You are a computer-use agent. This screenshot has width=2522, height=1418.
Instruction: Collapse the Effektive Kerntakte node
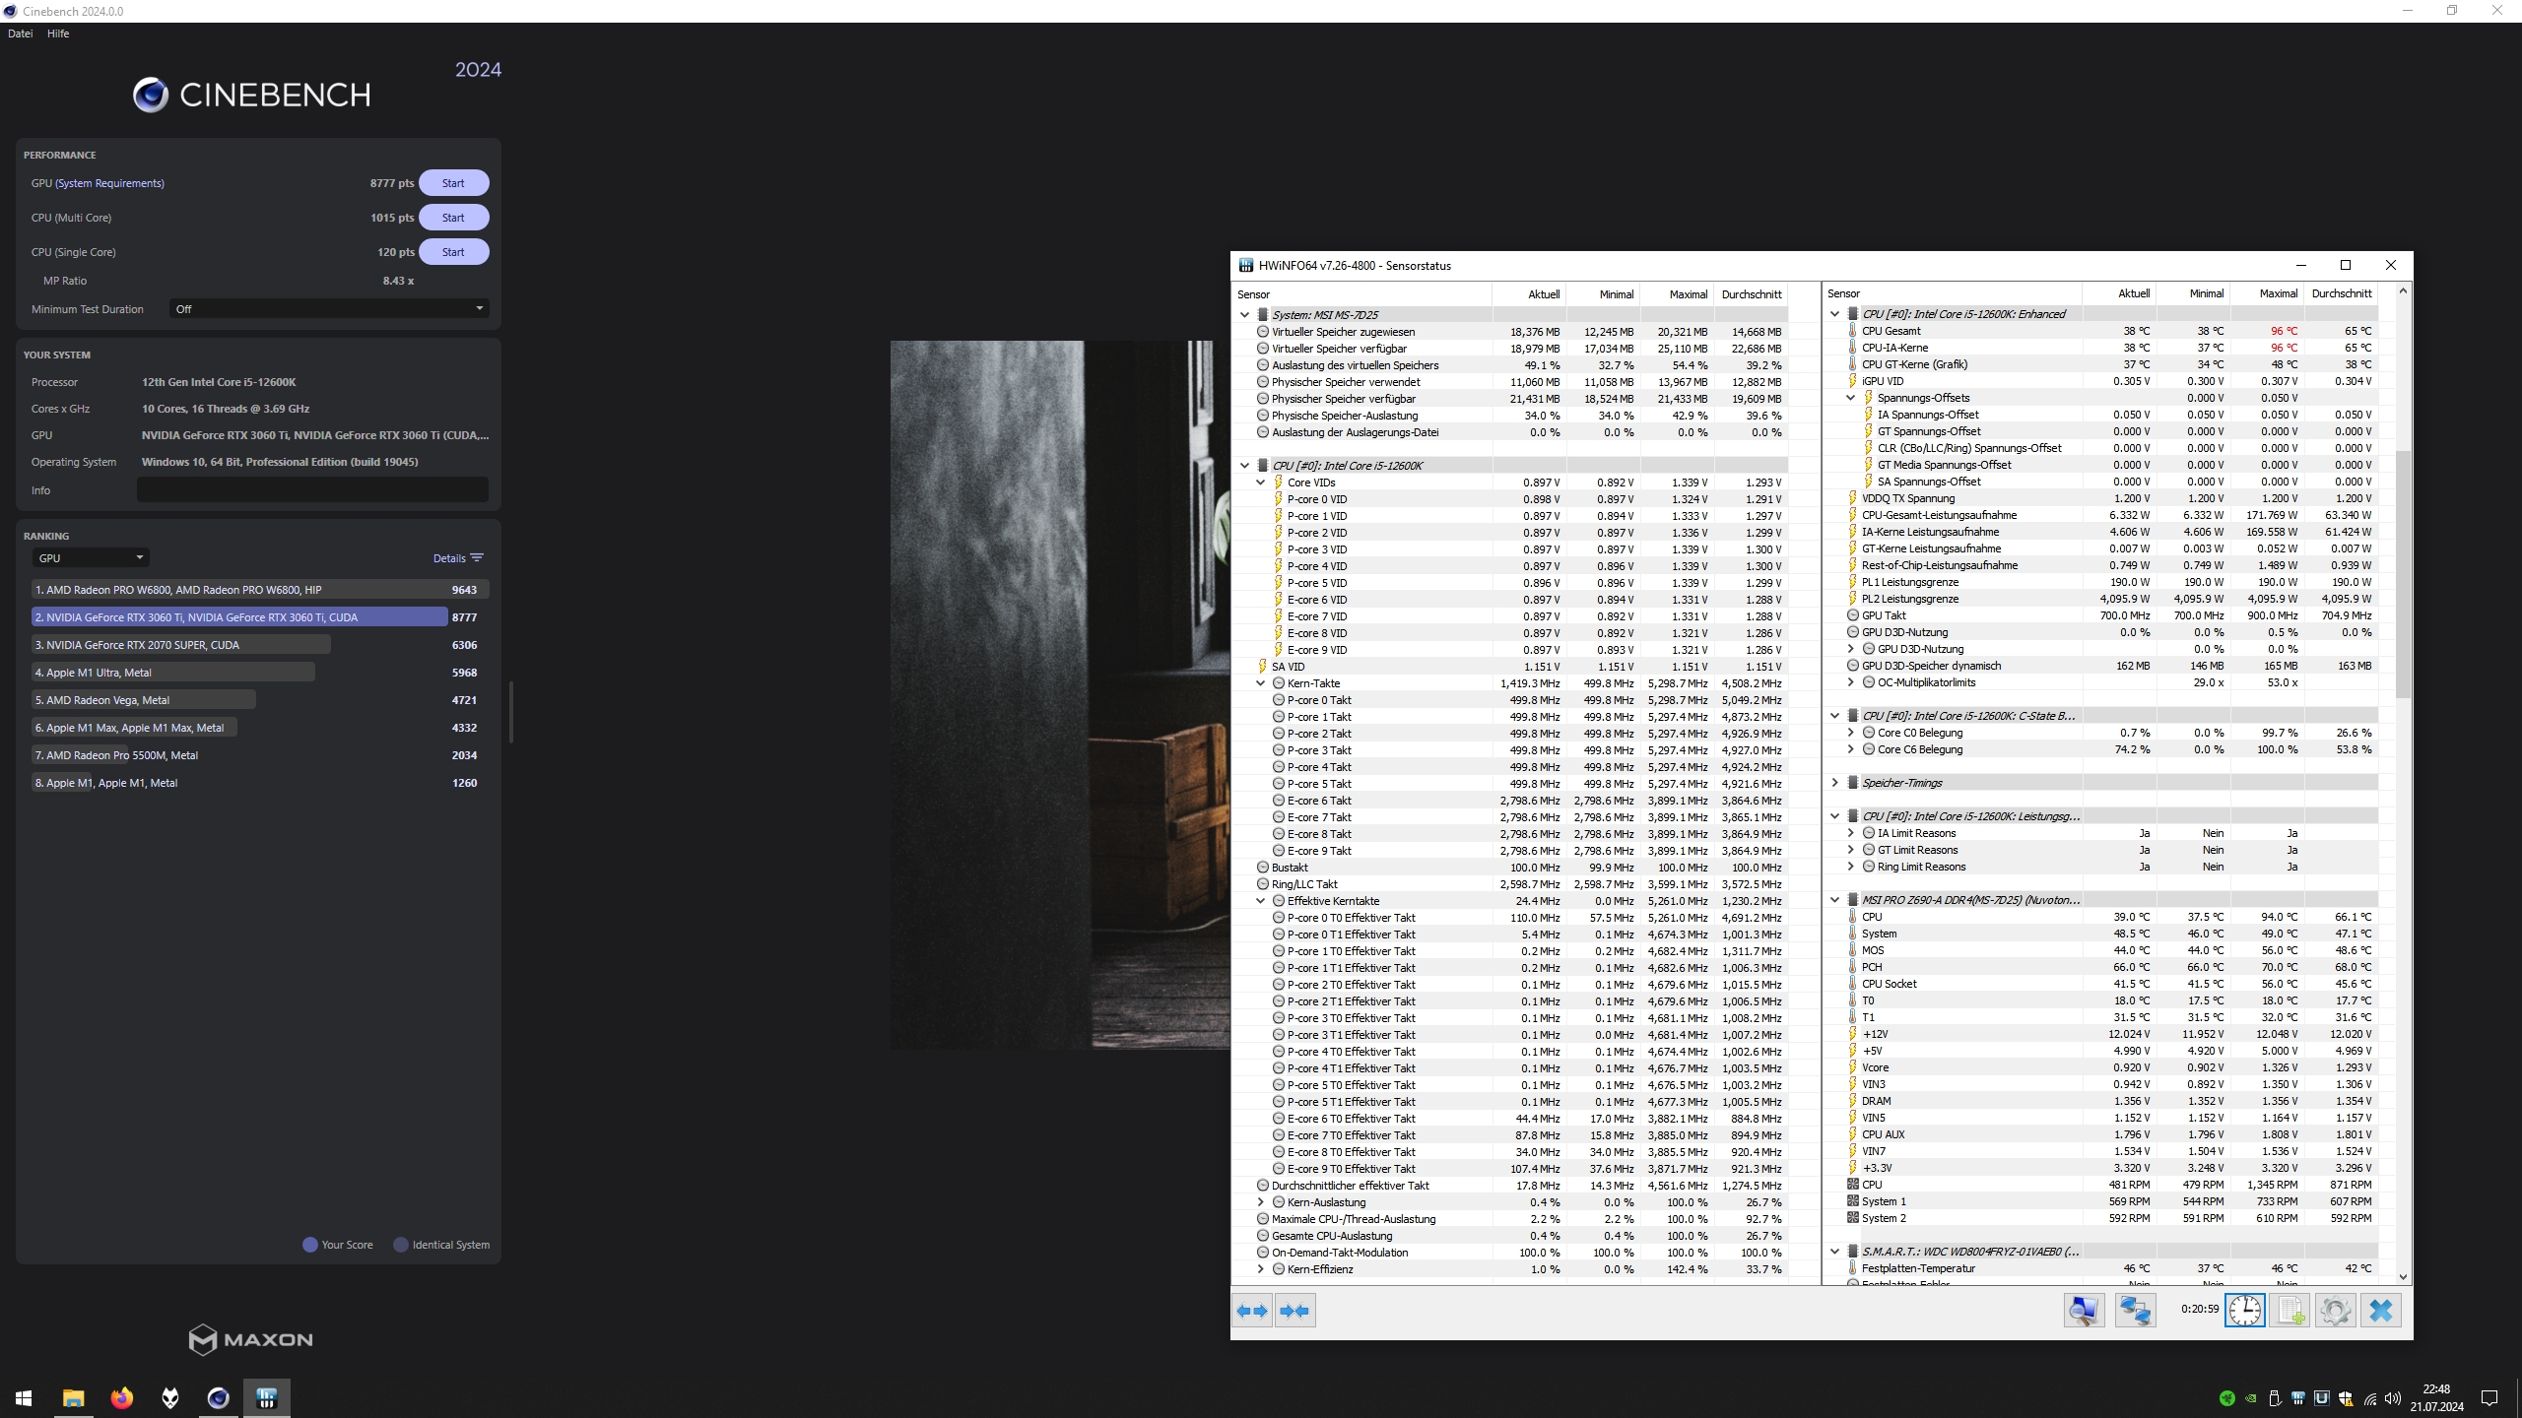click(x=1260, y=901)
